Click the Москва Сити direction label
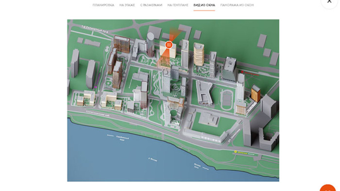The image size is (340, 191). [197, 165]
